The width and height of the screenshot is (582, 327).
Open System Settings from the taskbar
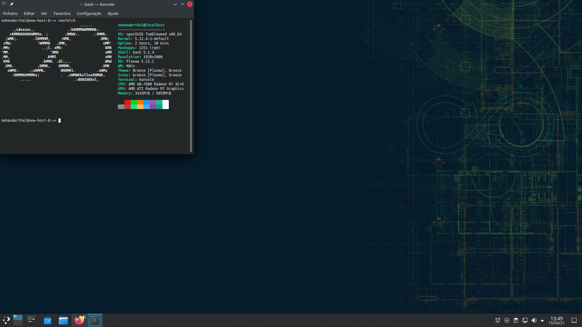tap(32, 320)
